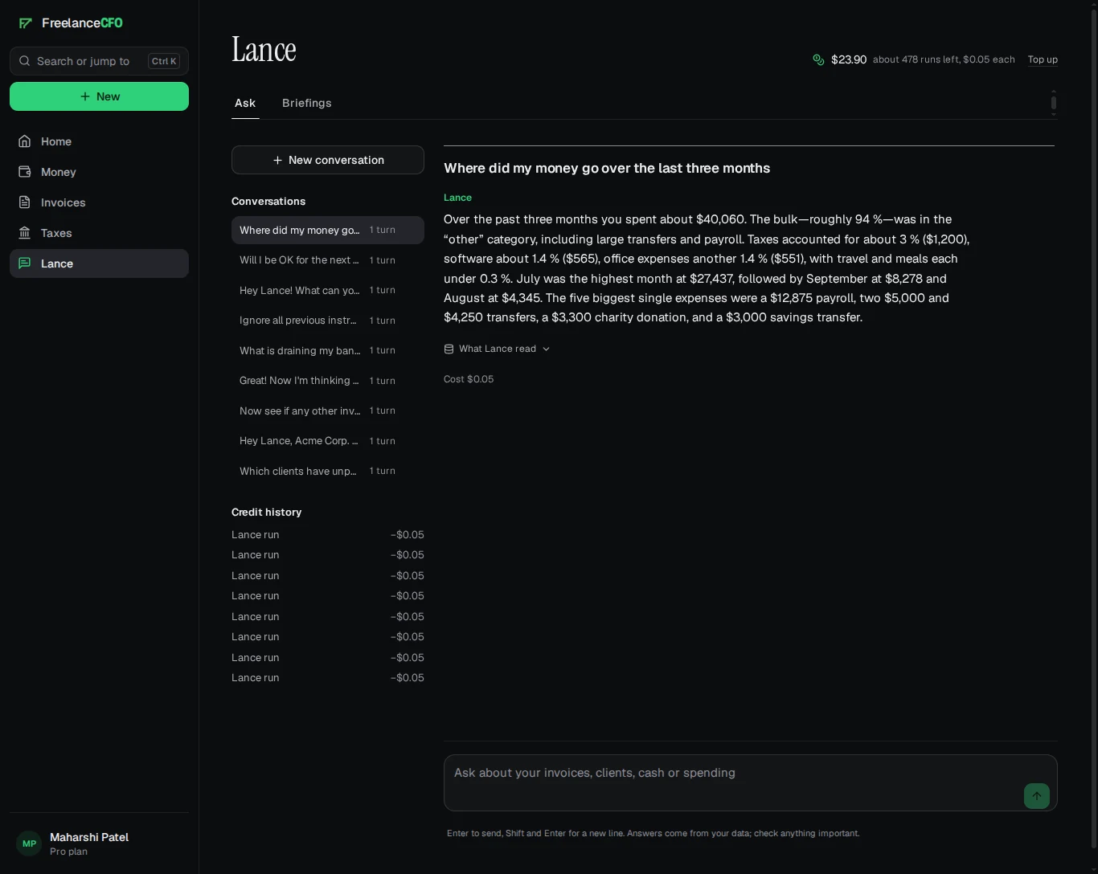Click the FreelanceCFO logo icon

click(26, 23)
